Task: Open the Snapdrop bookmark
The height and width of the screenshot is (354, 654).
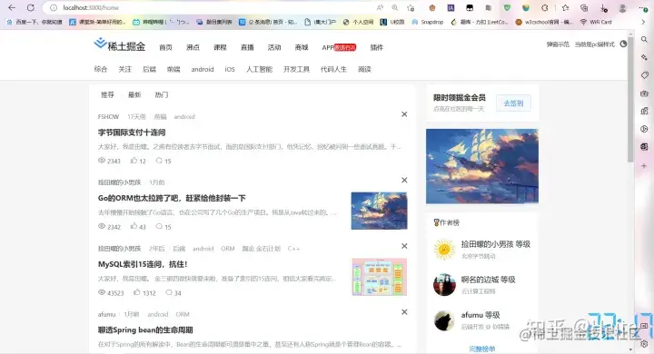Action: tap(428, 22)
